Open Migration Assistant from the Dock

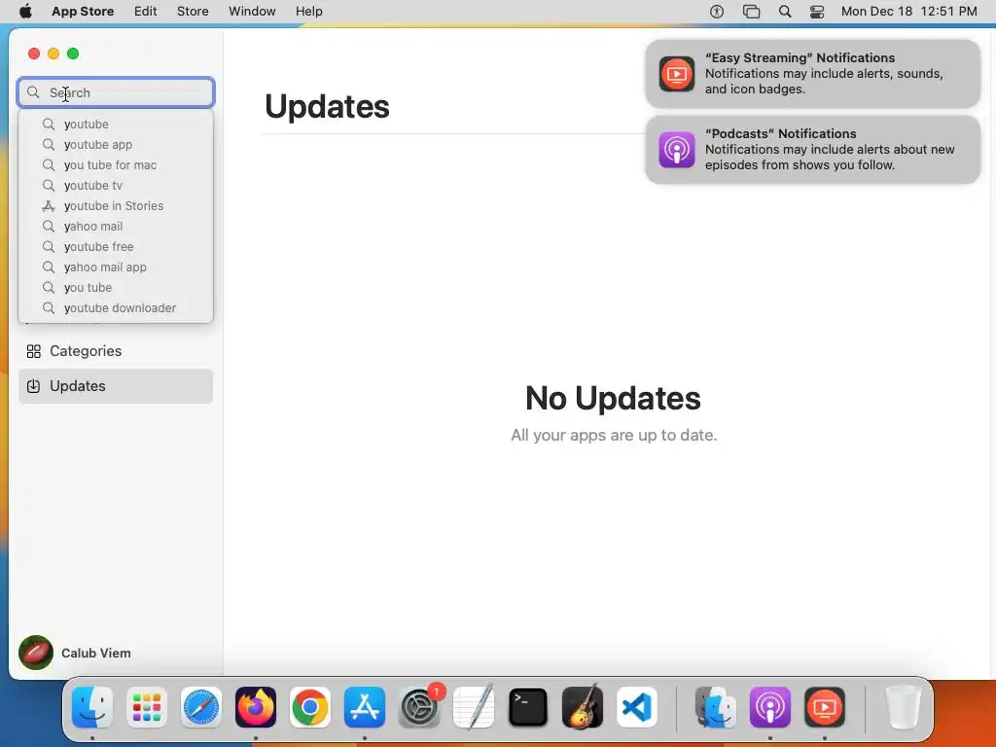pyautogui.click(x=715, y=707)
